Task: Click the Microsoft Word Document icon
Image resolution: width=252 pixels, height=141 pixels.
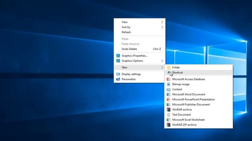Action: [x=169, y=94]
